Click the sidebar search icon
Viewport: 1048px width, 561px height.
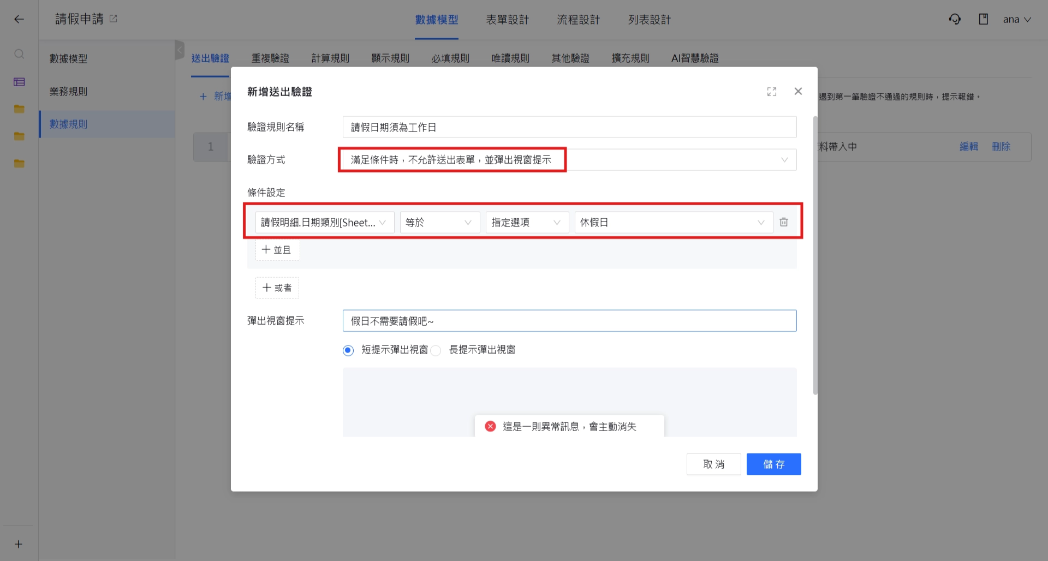pos(19,54)
